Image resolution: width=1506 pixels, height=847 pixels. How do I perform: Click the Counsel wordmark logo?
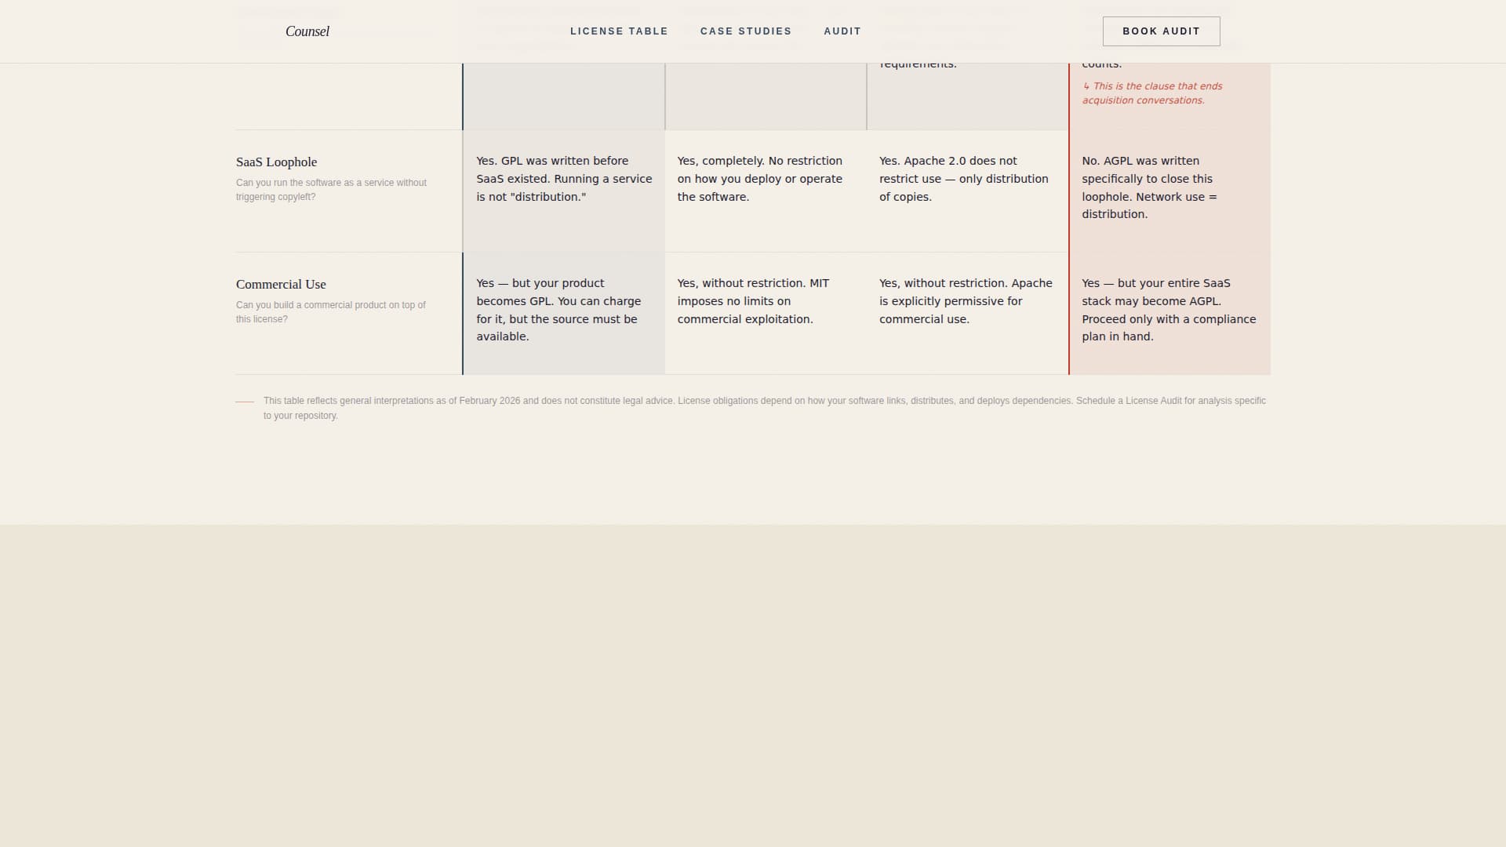pos(307,31)
